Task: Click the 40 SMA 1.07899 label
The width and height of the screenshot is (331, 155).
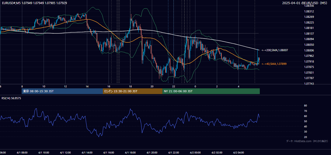Action: [x=274, y=64]
